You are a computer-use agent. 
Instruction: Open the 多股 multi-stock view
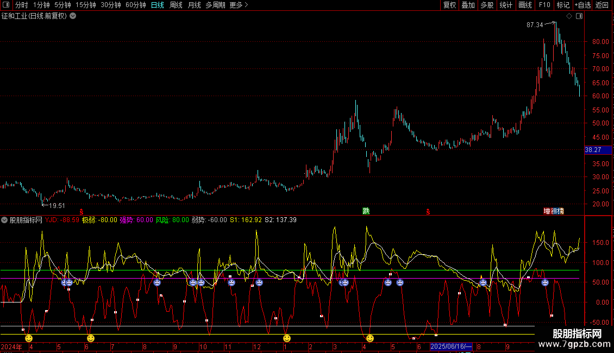click(487, 5)
